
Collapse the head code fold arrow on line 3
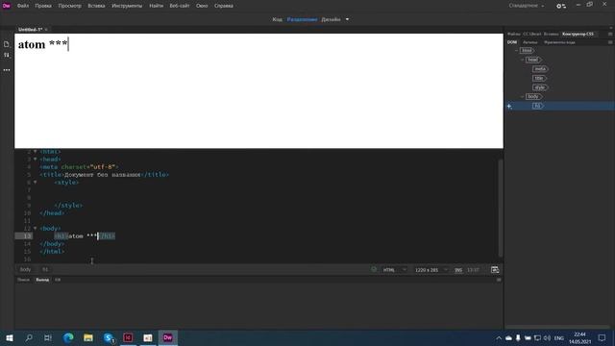coord(35,159)
